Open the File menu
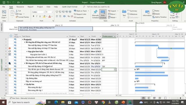 point(3,7)
